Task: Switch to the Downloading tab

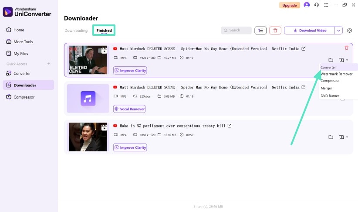Action: coord(76,31)
